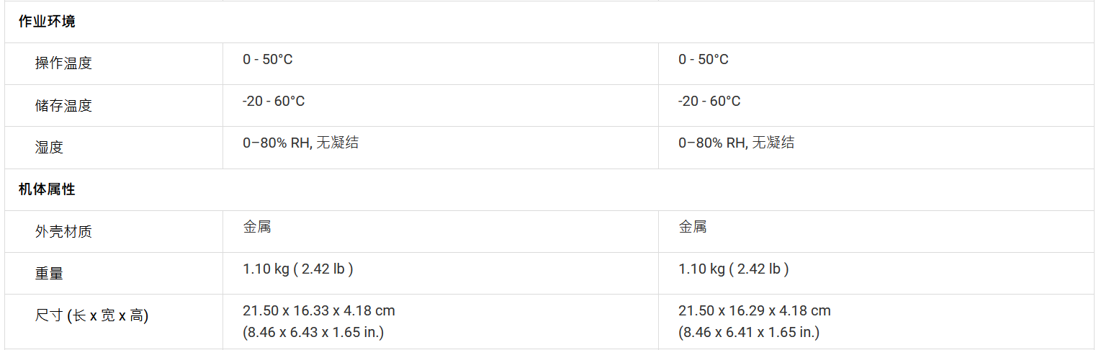
Task: Select -20 - 60°C in the second product column
Action: click(709, 102)
